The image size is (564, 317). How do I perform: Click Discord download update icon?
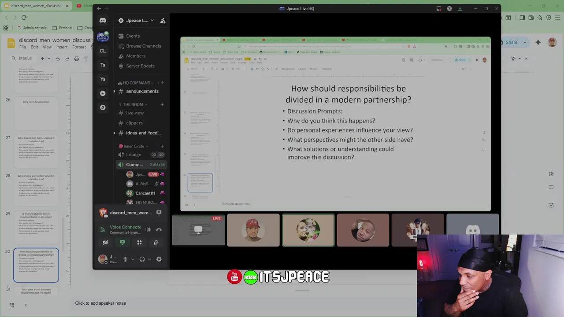point(460,8)
